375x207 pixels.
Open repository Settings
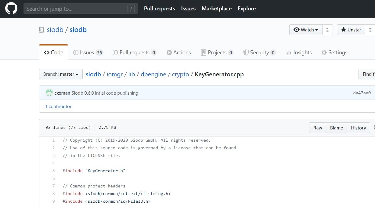coord(334,52)
